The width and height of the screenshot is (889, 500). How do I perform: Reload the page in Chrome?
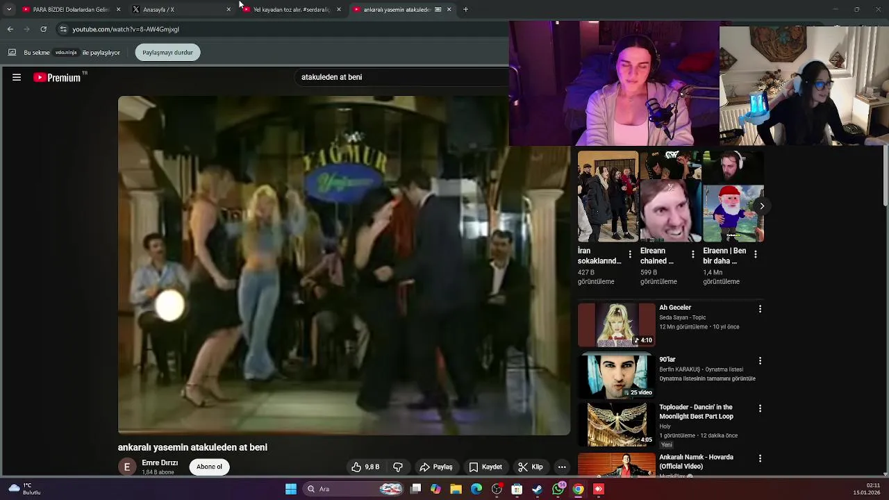coord(43,29)
